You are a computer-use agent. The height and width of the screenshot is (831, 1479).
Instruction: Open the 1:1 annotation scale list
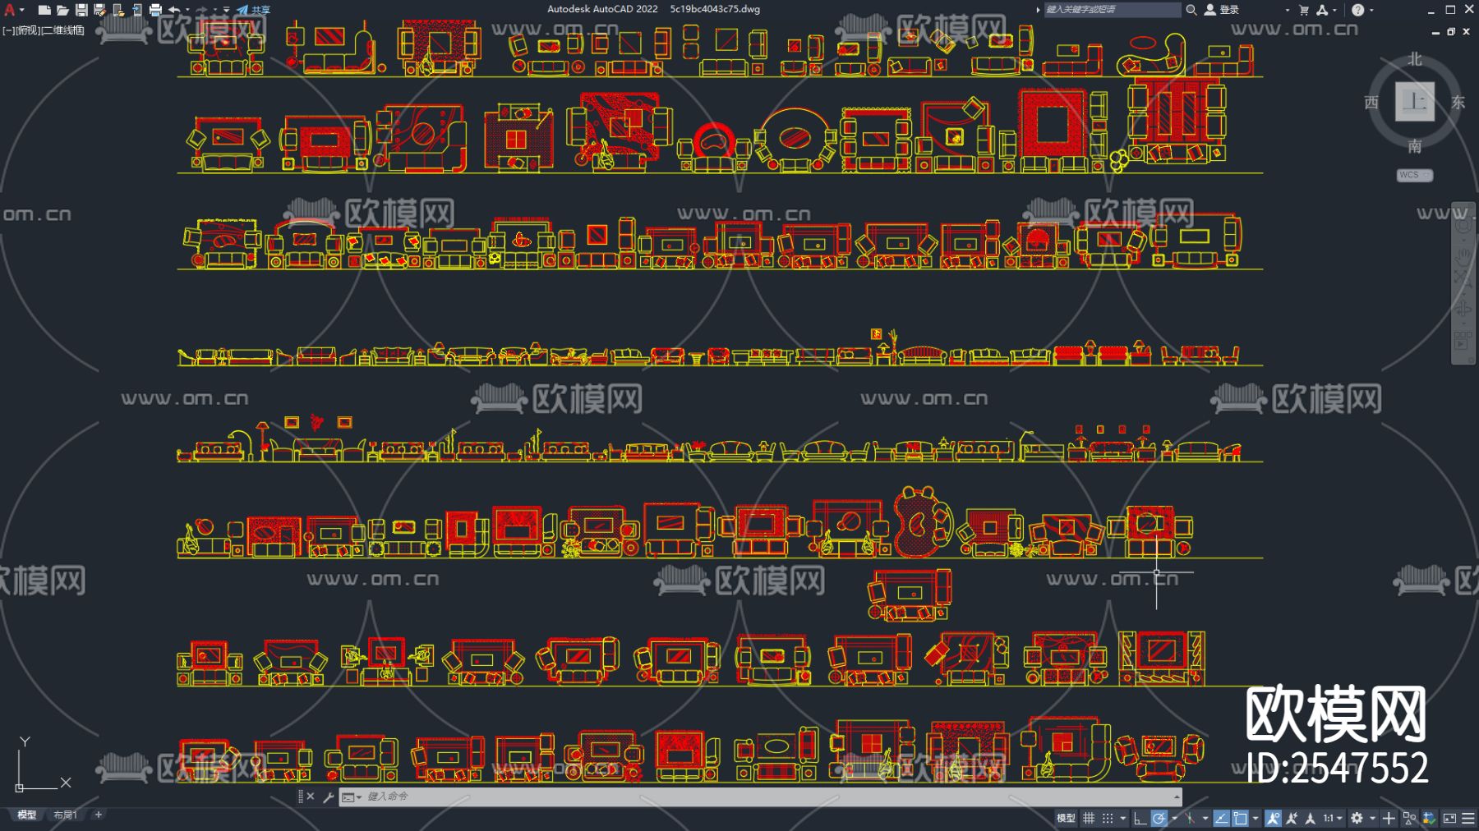[x=1333, y=819]
